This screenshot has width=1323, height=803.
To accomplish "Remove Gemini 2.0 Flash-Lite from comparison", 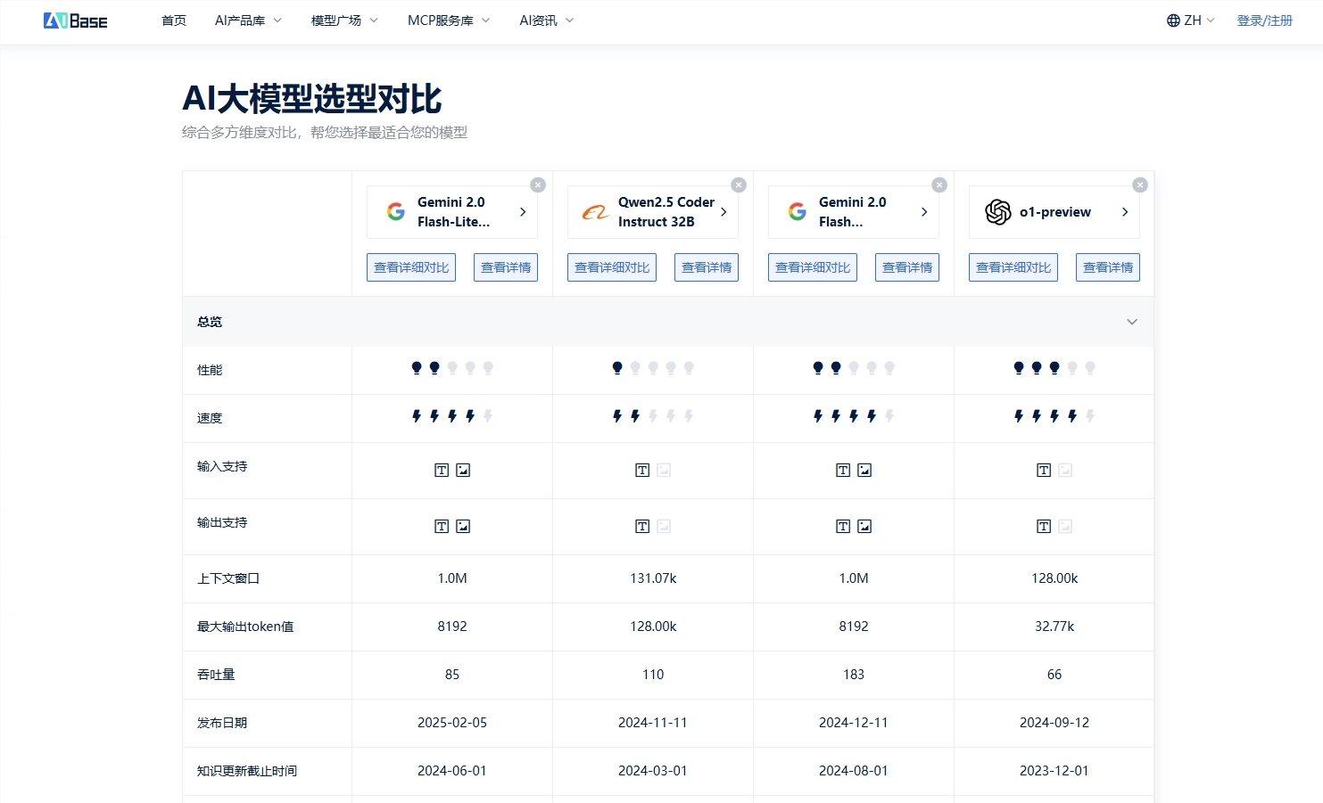I will click(x=538, y=184).
